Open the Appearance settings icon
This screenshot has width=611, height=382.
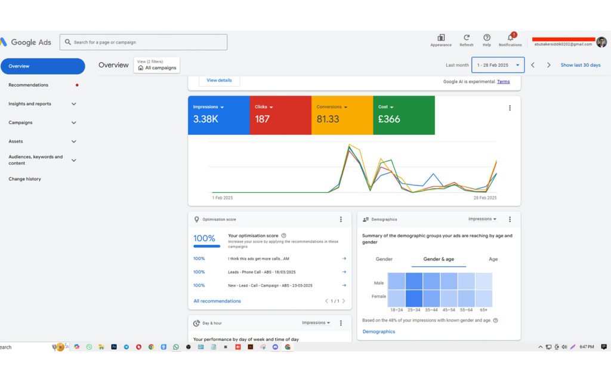(441, 38)
